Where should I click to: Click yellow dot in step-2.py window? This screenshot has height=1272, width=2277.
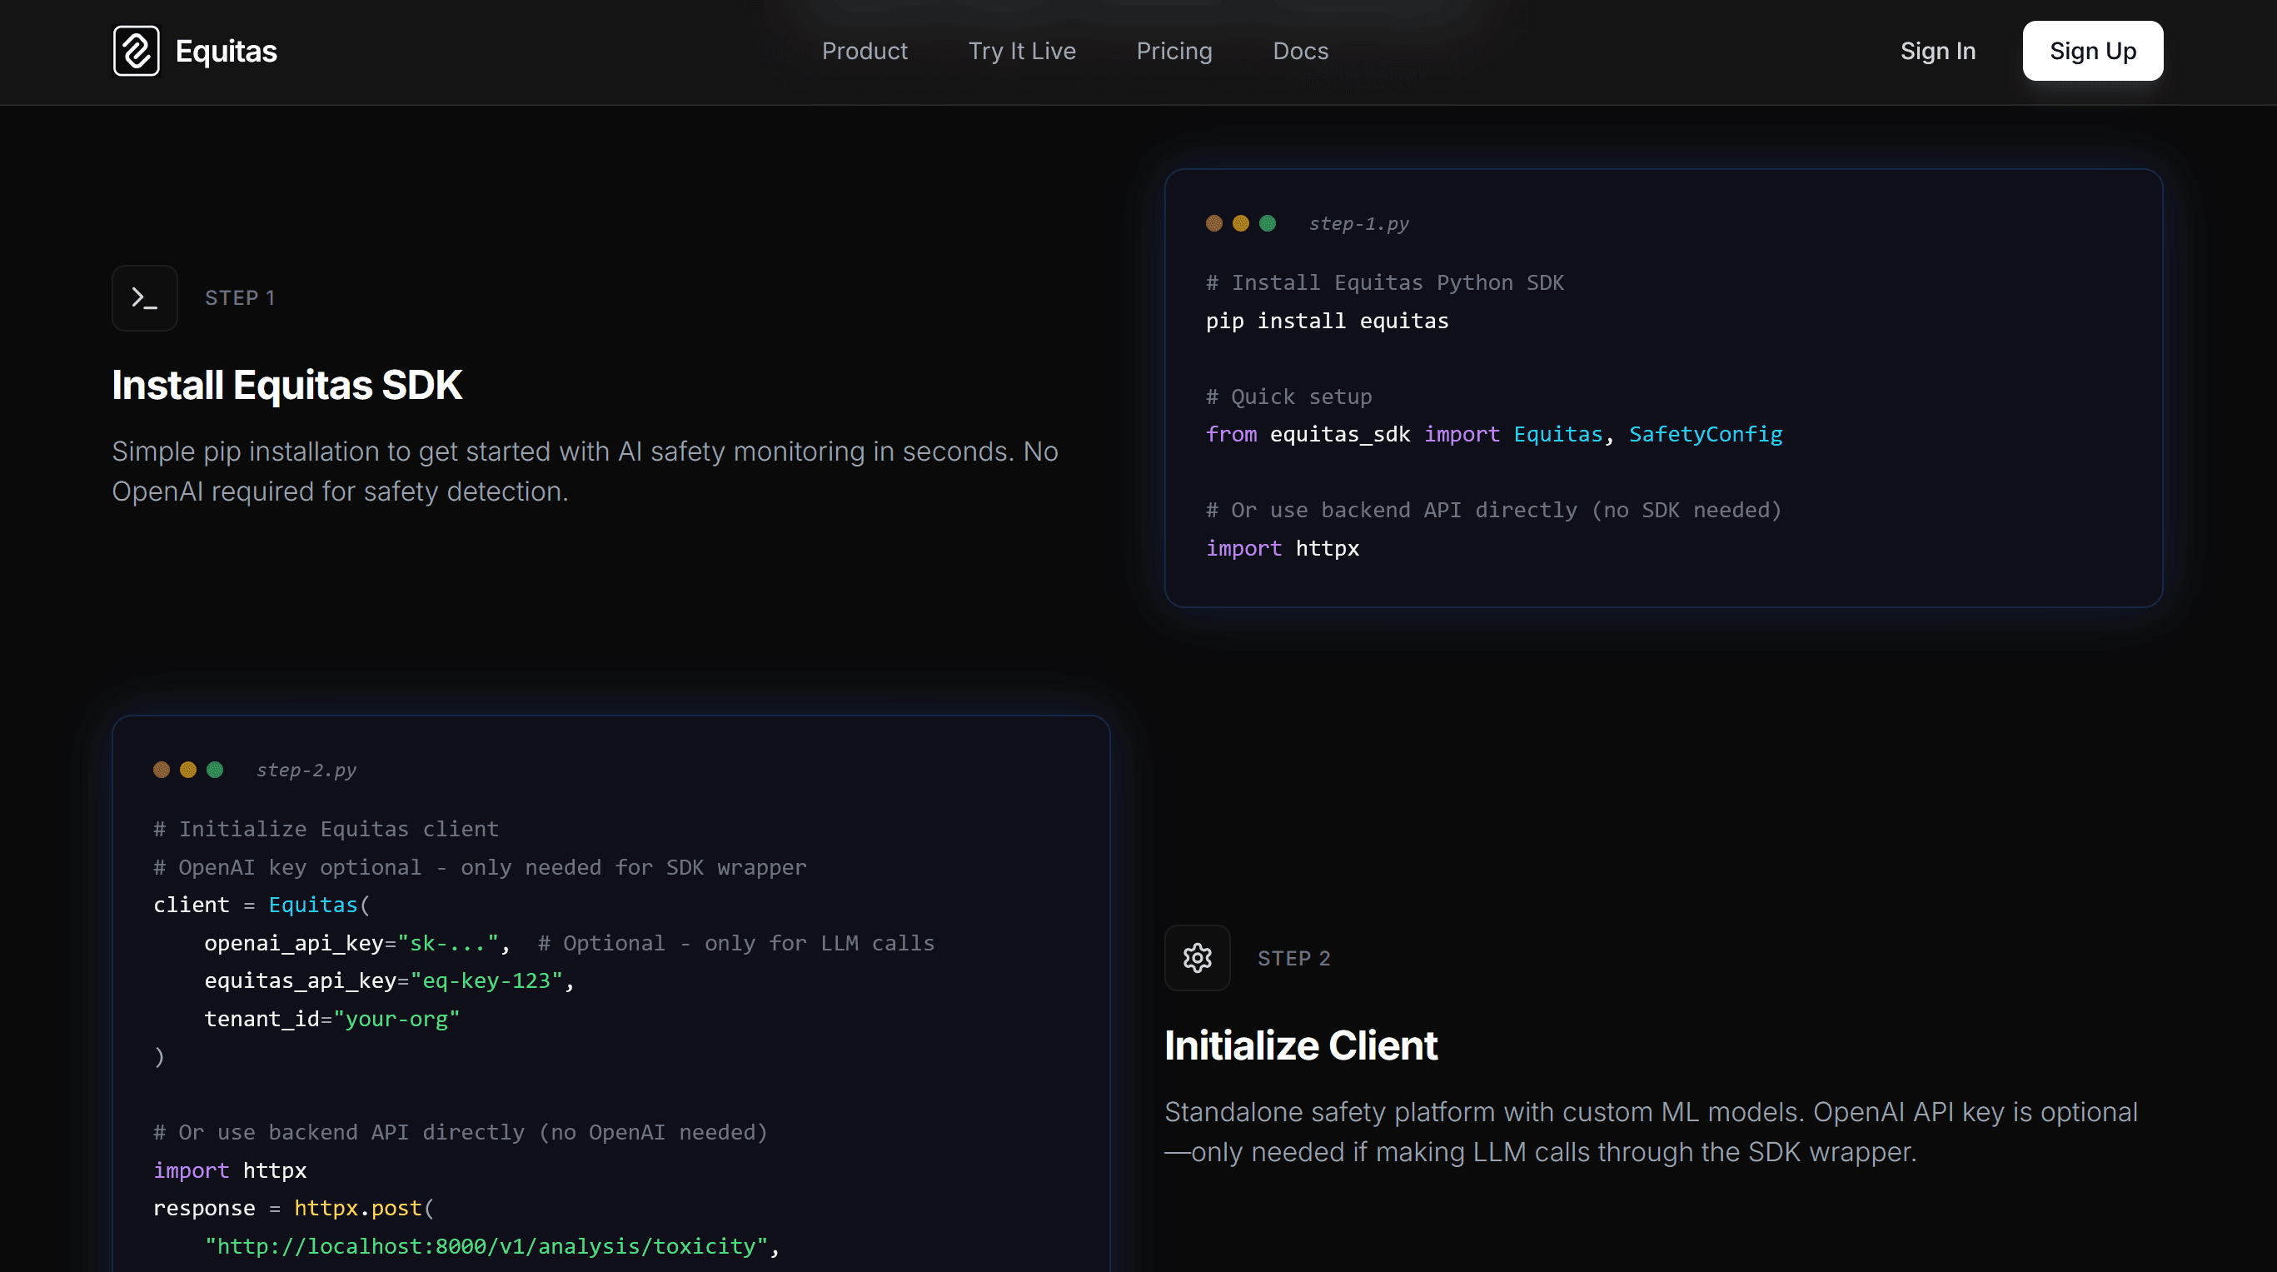[x=188, y=770]
